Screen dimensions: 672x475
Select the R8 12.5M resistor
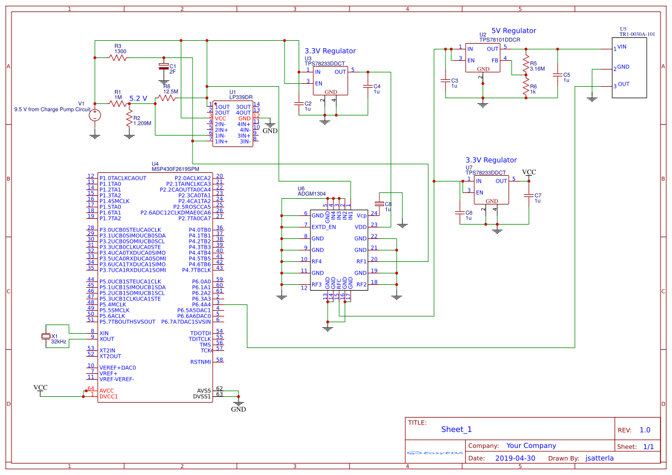click(x=167, y=98)
